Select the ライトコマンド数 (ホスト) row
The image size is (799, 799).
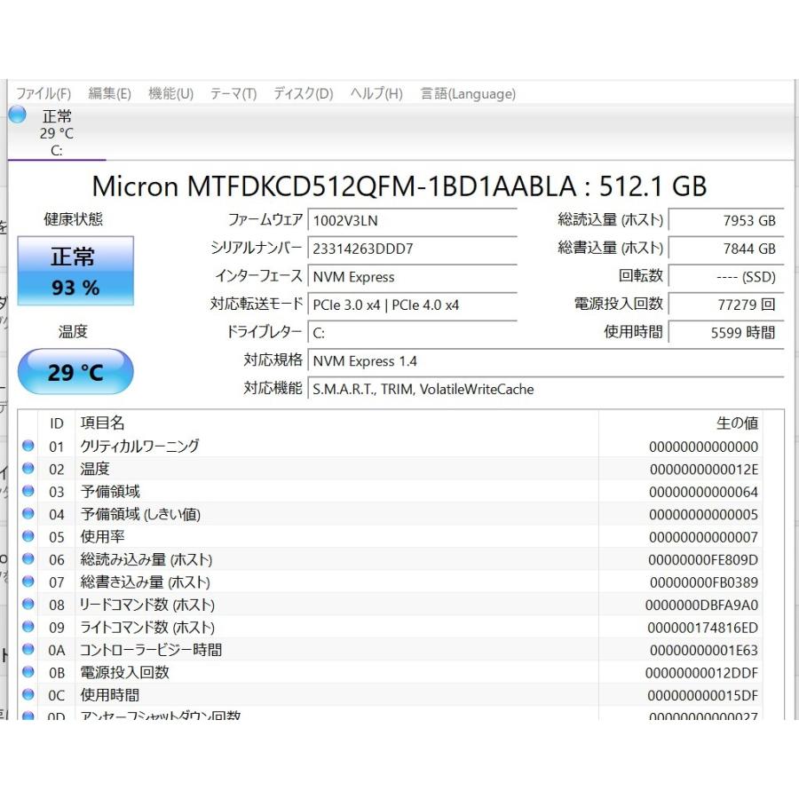(x=391, y=628)
